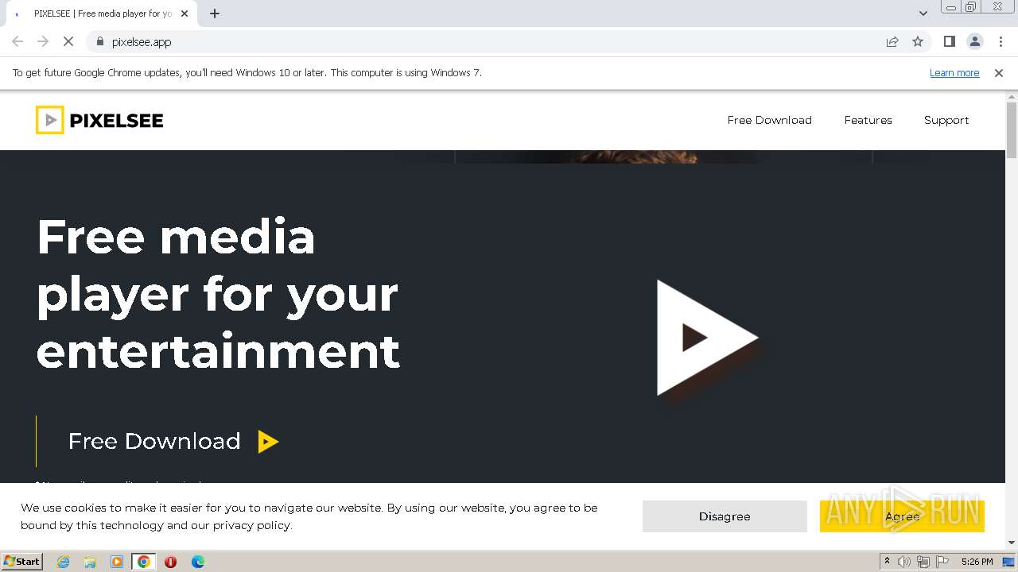
Task: Stop loading the page
Action: point(68,42)
